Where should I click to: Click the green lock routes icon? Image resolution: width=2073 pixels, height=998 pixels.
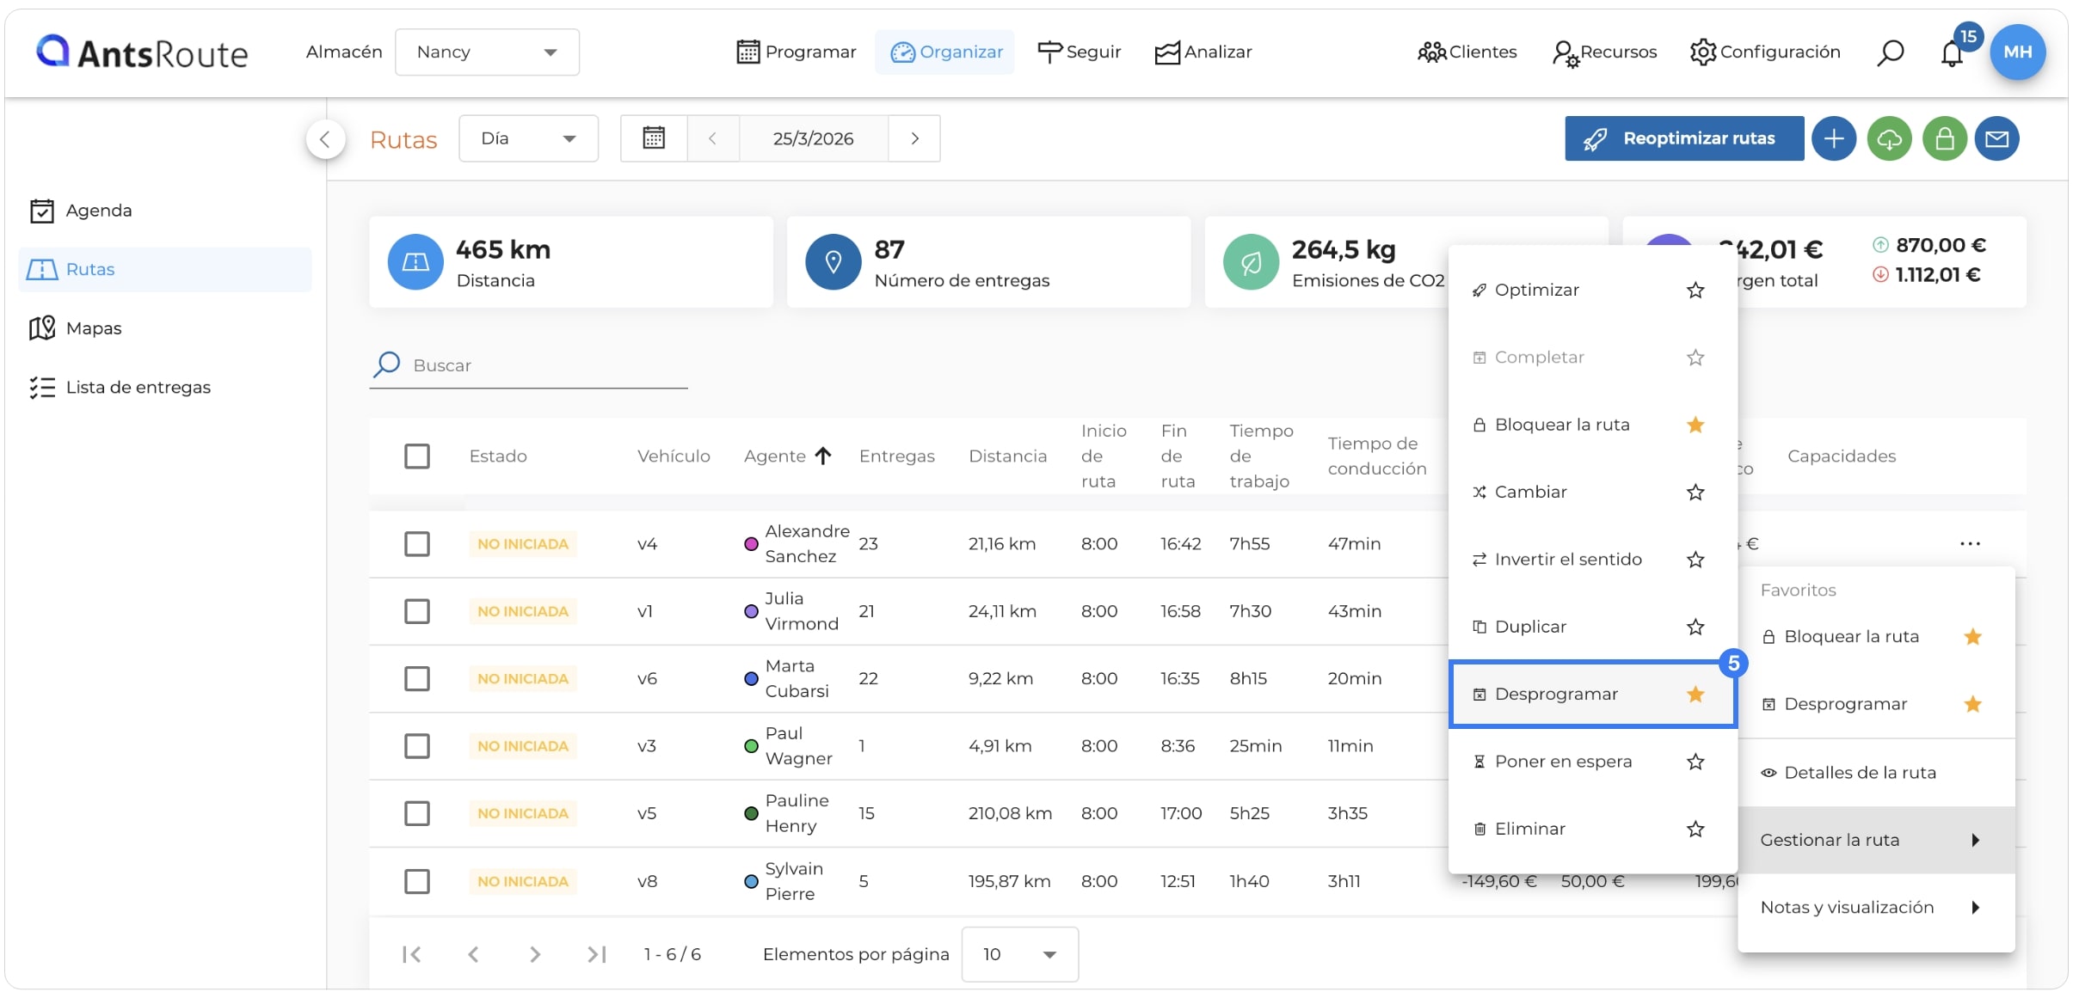pos(1944,138)
